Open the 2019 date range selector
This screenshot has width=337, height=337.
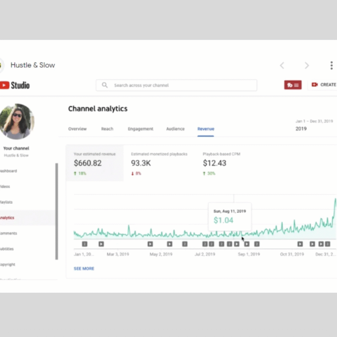pyautogui.click(x=301, y=129)
